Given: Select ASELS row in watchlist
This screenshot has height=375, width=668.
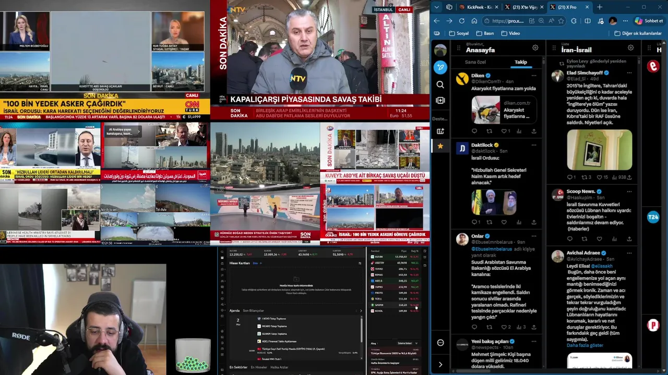Looking at the screenshot, I should [x=395, y=281].
